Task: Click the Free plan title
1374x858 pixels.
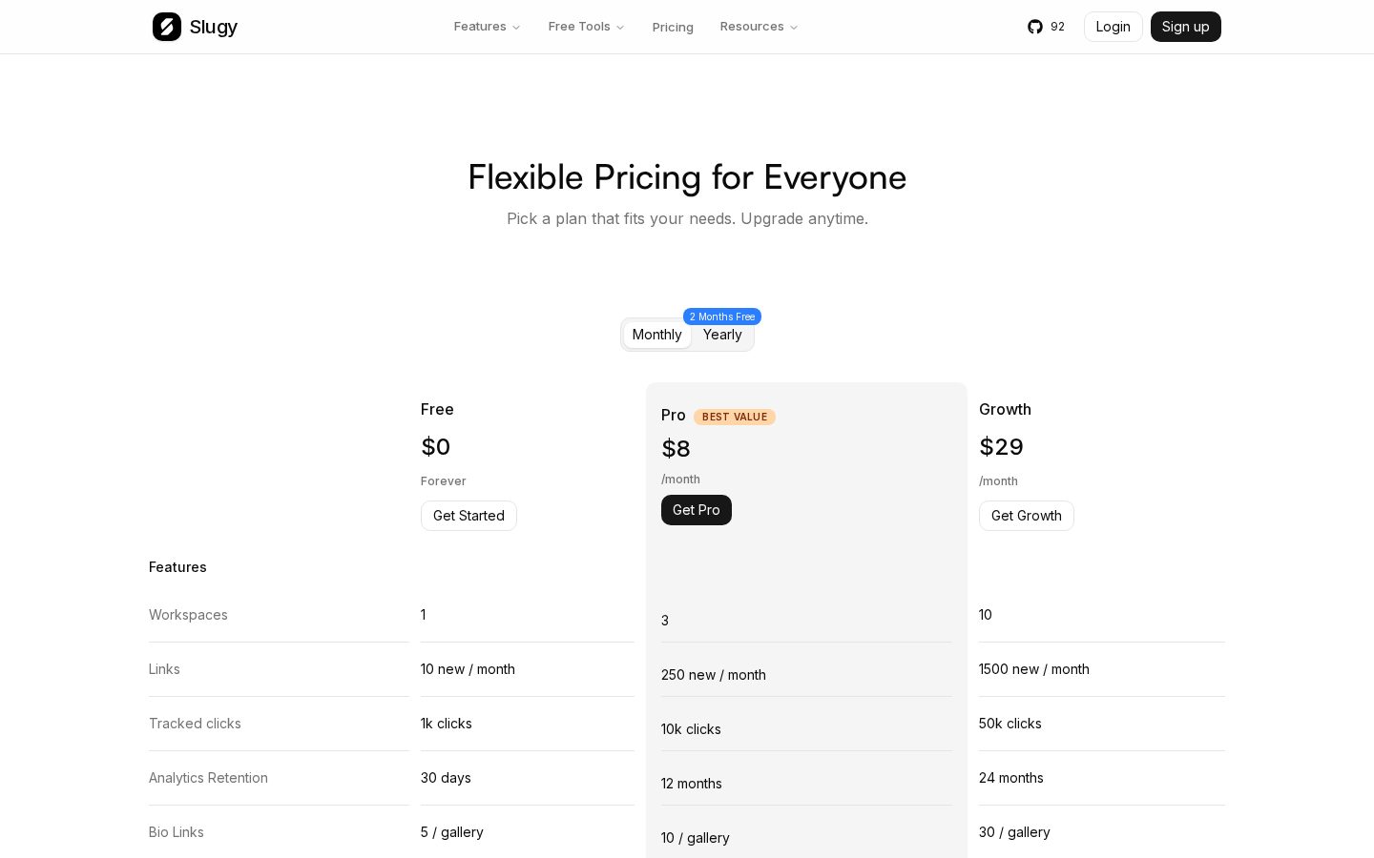Action: pyautogui.click(x=437, y=409)
